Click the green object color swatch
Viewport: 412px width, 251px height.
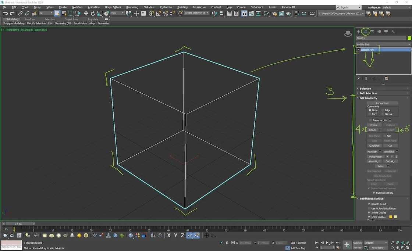pyautogui.click(x=409, y=38)
